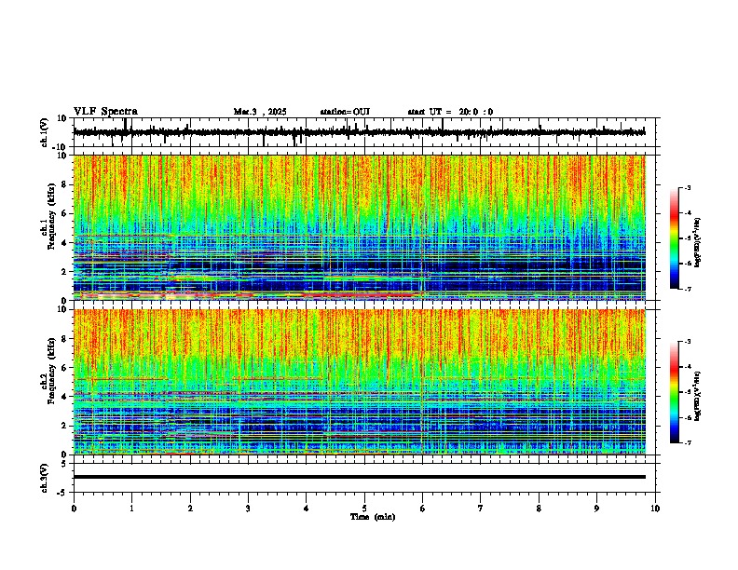Click the "2" tick on the Time axis
Image resolution: width=738 pixels, height=570 pixels.
pyautogui.click(x=190, y=509)
